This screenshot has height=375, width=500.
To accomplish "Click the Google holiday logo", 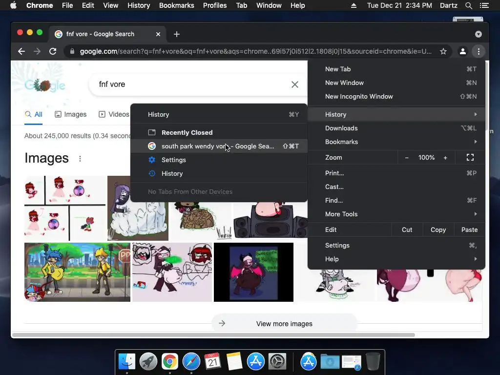I will point(45,85).
